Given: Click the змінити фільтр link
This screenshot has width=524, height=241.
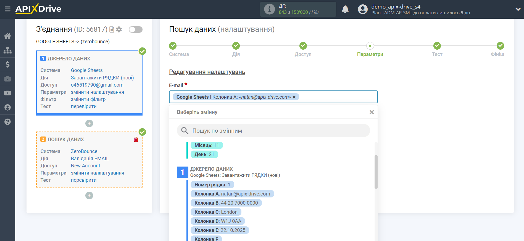Looking at the screenshot, I should pyautogui.click(x=88, y=99).
